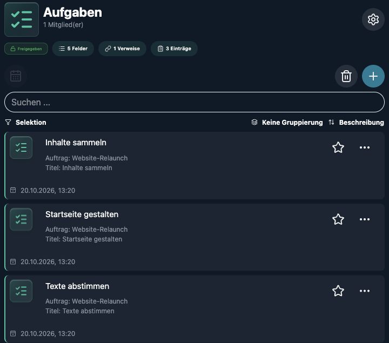
Task: Click the Texte abstimmen checklist icon
Action: coord(21,291)
